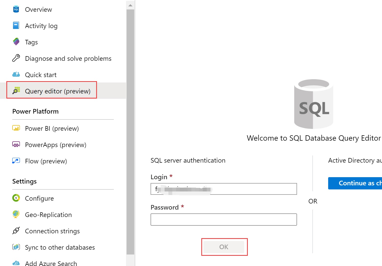The width and height of the screenshot is (382, 266).
Task: Click the large SQL database logo
Action: click(314, 104)
